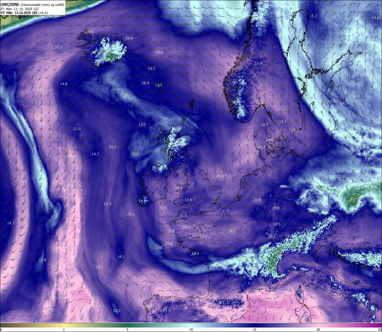
Task: Click the 10 tick on the color scale
Action: 191,330
